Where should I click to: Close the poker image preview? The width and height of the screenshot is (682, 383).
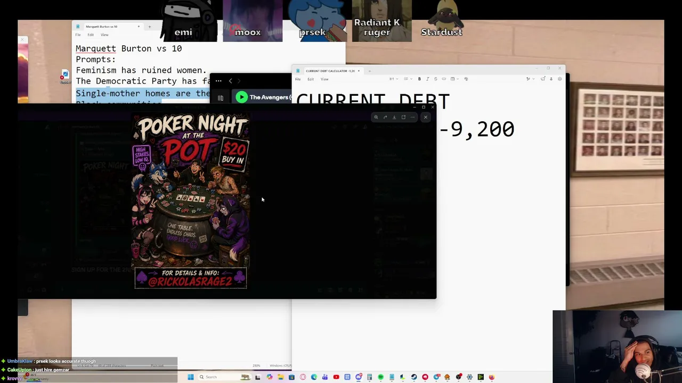(425, 117)
